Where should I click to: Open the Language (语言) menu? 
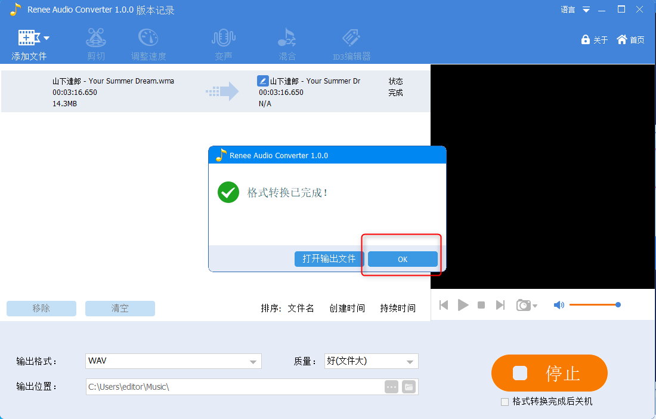point(575,9)
